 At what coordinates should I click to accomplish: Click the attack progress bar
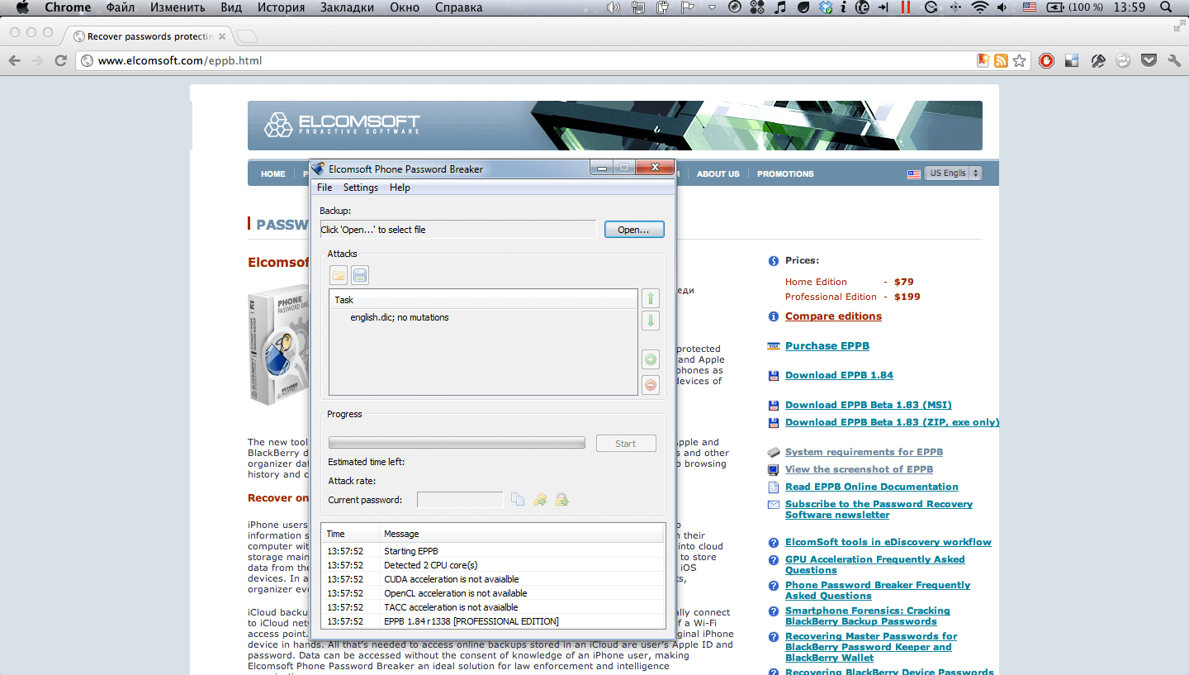point(457,443)
